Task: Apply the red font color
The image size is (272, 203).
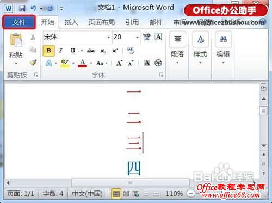Action: pyautogui.click(x=83, y=63)
